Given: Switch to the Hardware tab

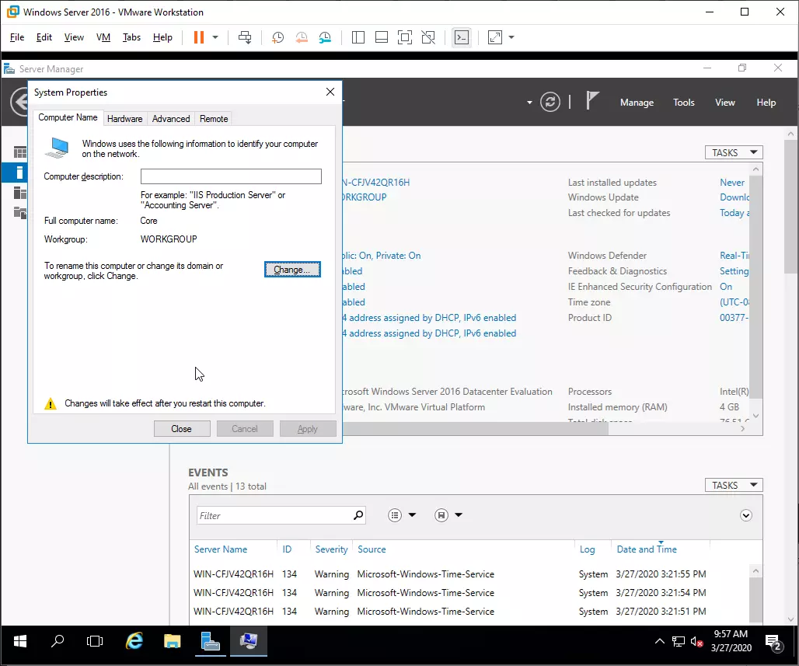Looking at the screenshot, I should tap(125, 119).
